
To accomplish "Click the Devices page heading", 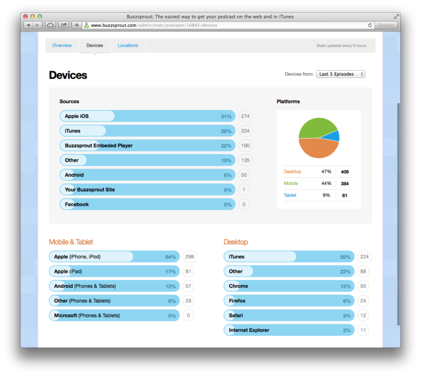I will point(68,75).
